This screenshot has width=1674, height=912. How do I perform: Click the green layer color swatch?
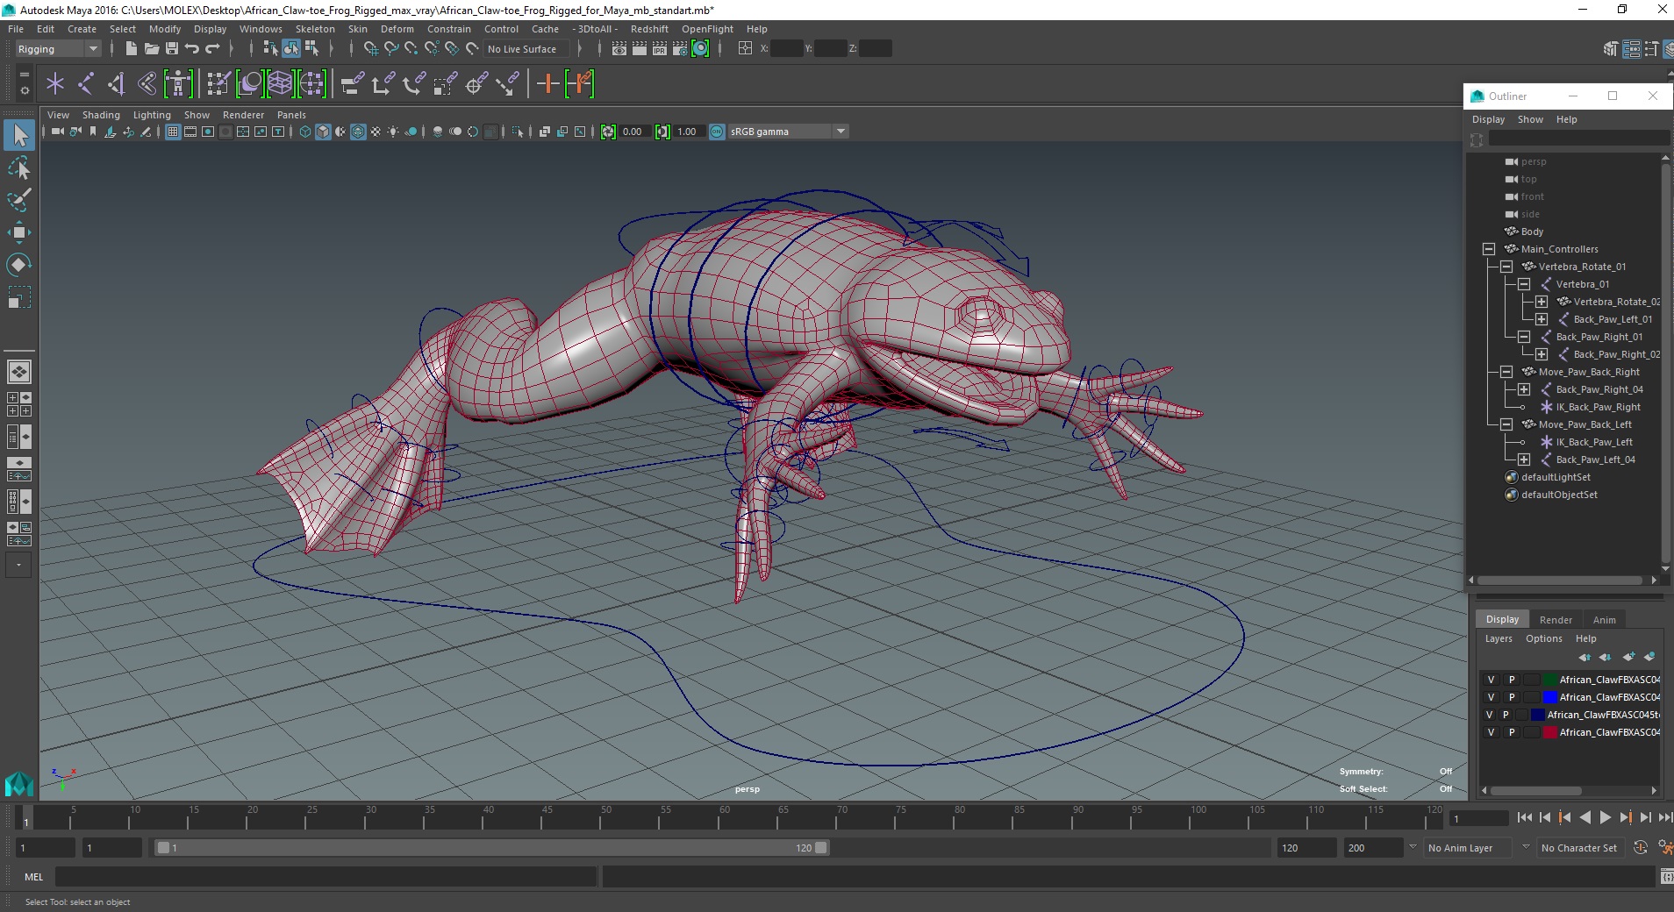[1550, 680]
